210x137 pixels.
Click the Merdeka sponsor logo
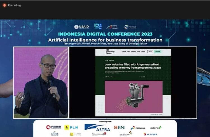[126, 134]
